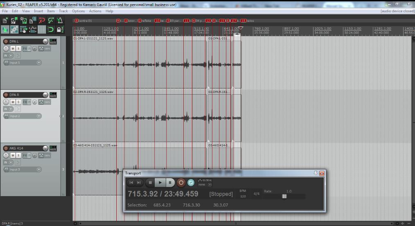Mute the DPA L track
415x226 pixels.
pos(13,48)
